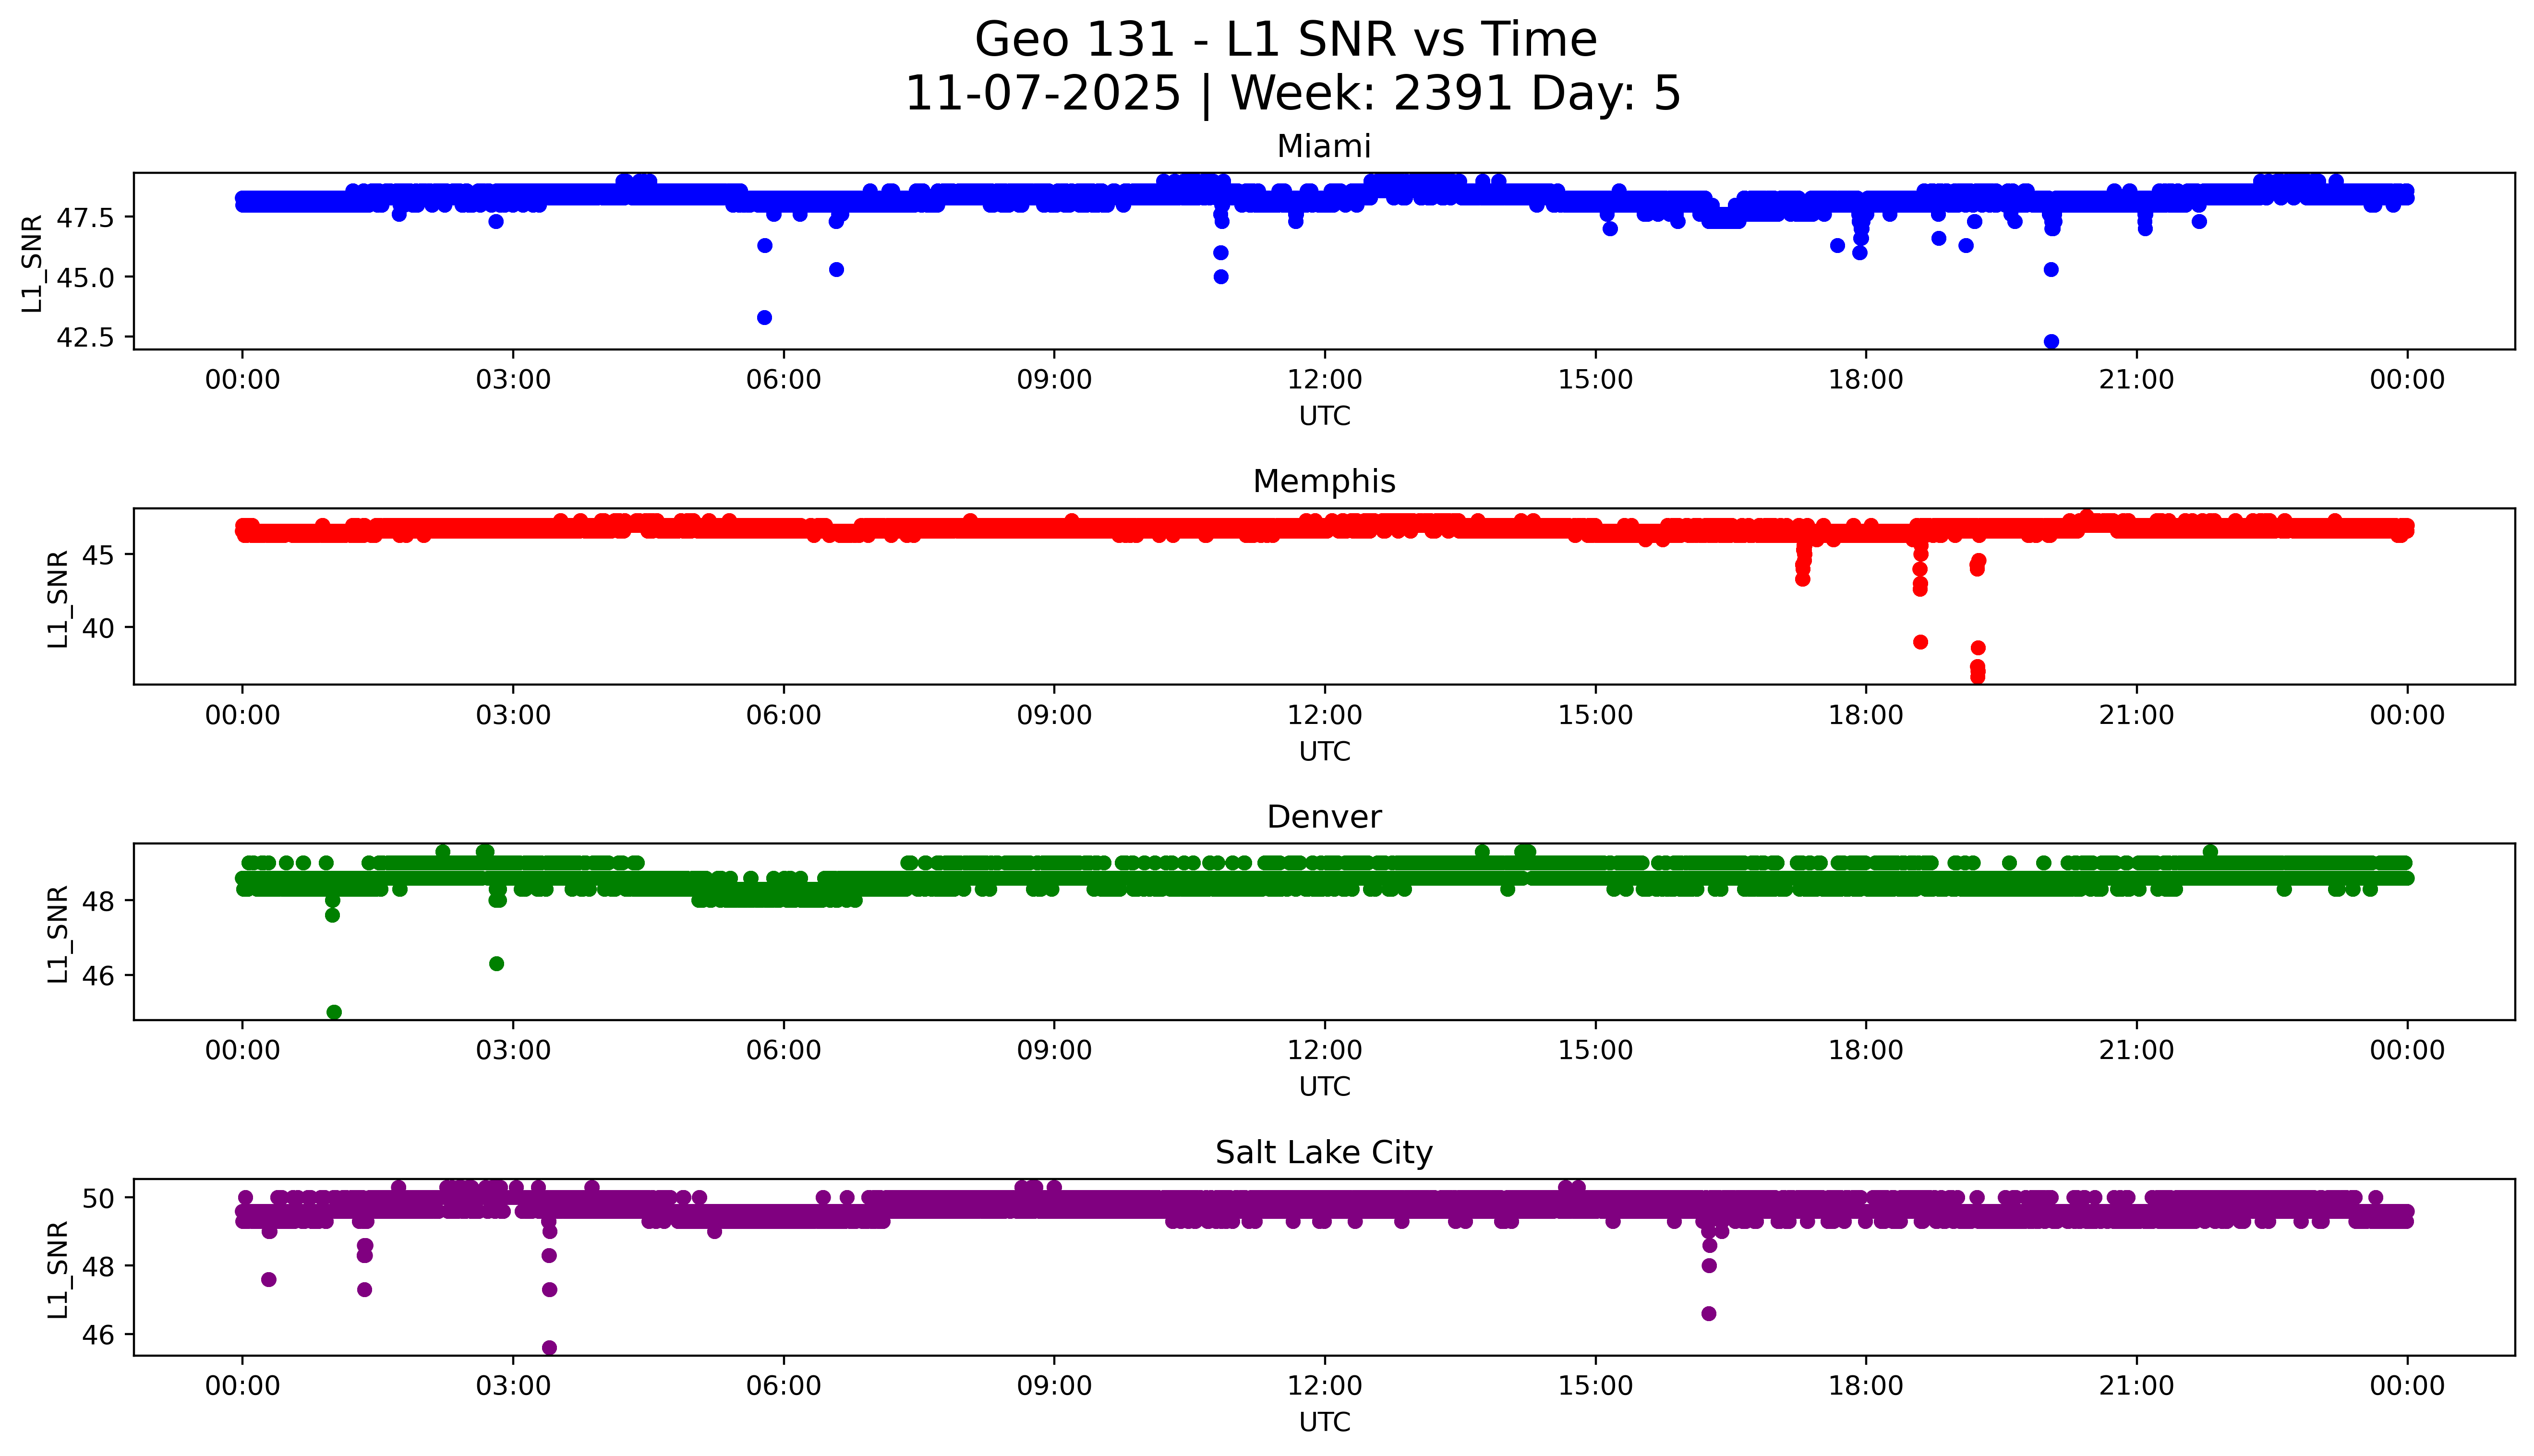This screenshot has width=2534, height=1456.
Task: Click the green Denver outlier at 46.3 before 03:00
Action: pyautogui.click(x=496, y=964)
